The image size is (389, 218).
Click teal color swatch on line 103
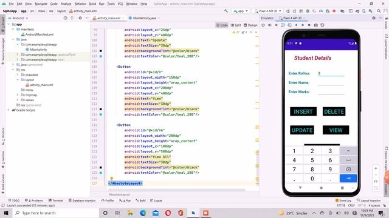(101, 56)
